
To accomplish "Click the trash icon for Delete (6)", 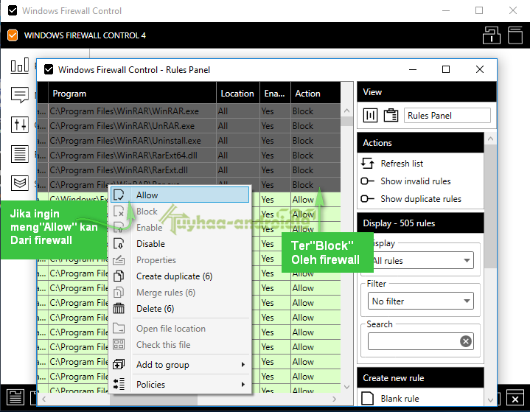I will point(119,309).
